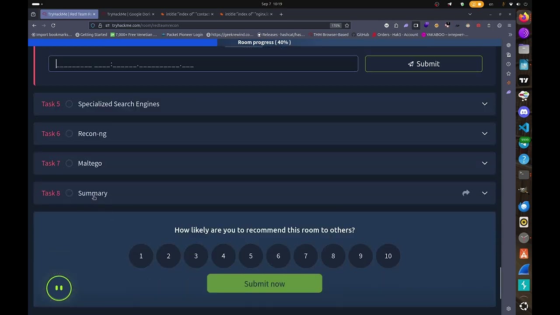Click the tryhackme.com address bar
This screenshot has height=315, width=560.
point(219,25)
